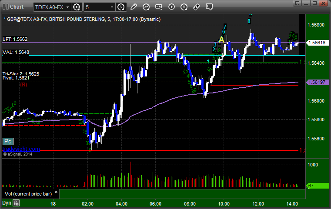Click the yellow A marker on chart
The image size is (331, 209).
[221, 40]
